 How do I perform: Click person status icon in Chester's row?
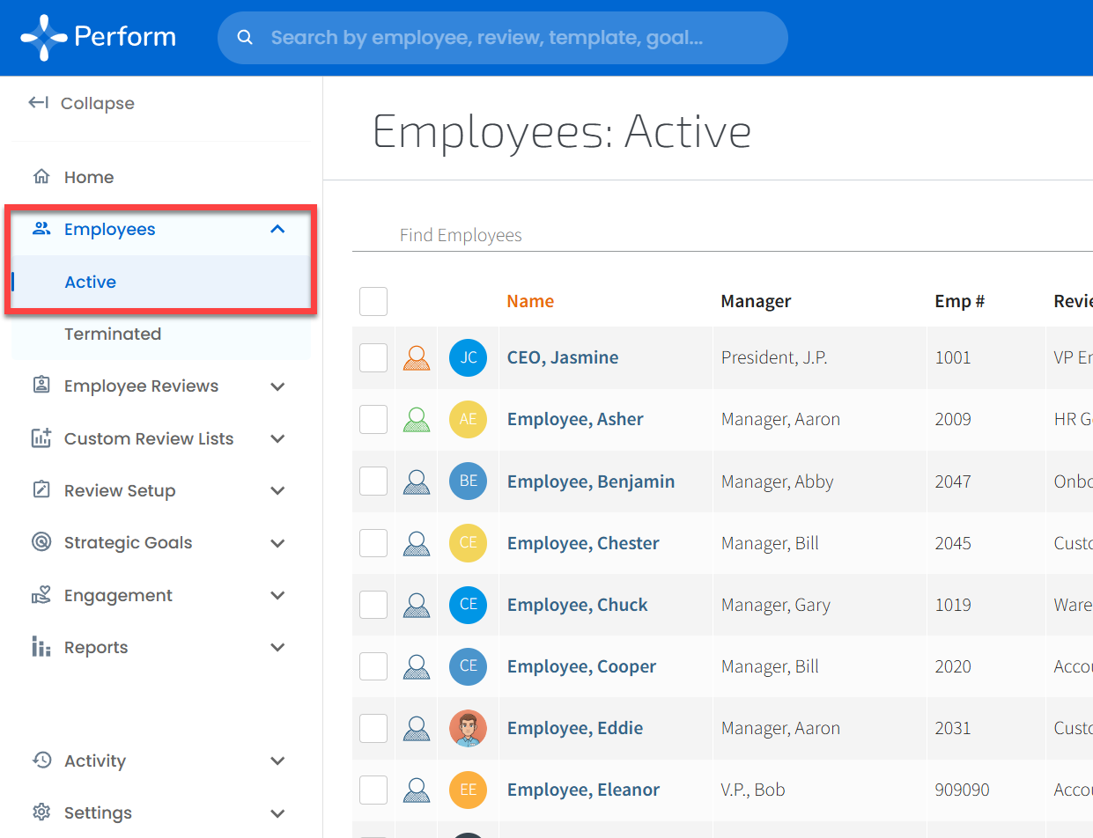pos(417,543)
